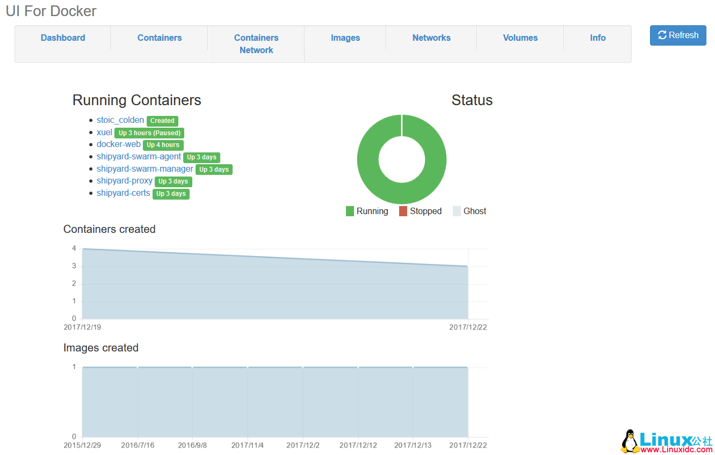This screenshot has height=455, width=715.
Task: Click the shipyard-certs container link
Action: pyautogui.click(x=124, y=193)
